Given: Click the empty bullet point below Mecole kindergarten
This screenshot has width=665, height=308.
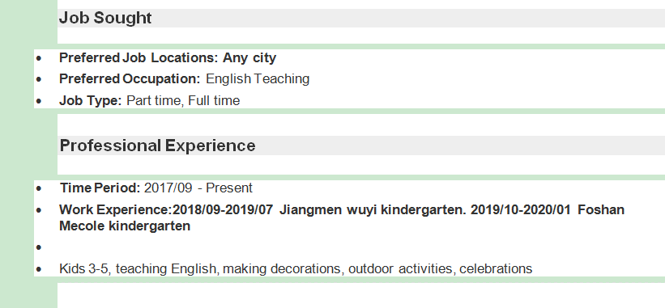Looking at the screenshot, I should [x=39, y=247].
